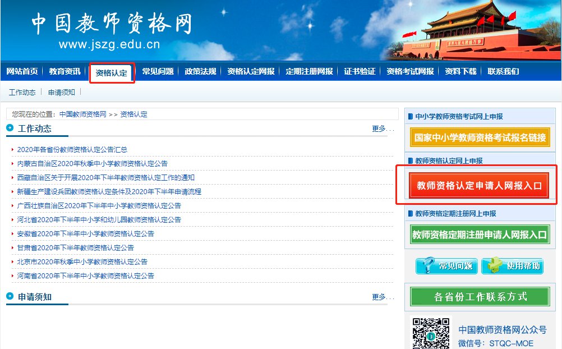Screen dimensions: 562x349
Task: Click 各省份工作联系方式 green button
Action: coord(480,297)
